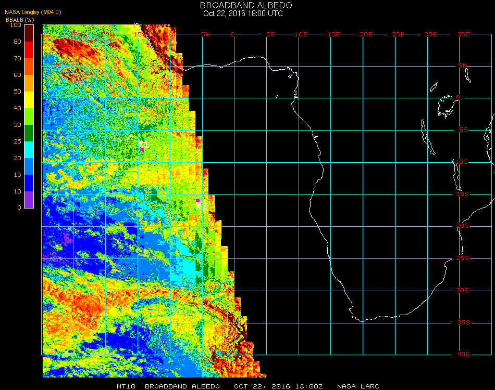Click the 15E longitude label
Screen dimensions: 495x390
coord(333,34)
